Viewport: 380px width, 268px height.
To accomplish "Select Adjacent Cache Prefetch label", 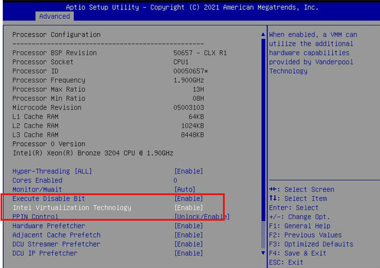I will point(56,235).
